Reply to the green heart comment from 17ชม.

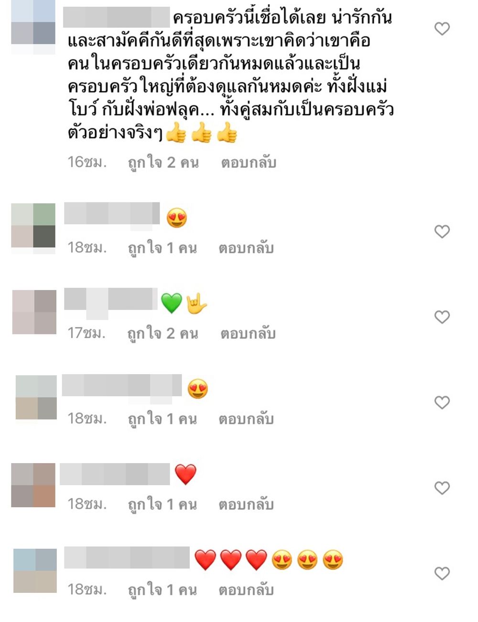248,333
